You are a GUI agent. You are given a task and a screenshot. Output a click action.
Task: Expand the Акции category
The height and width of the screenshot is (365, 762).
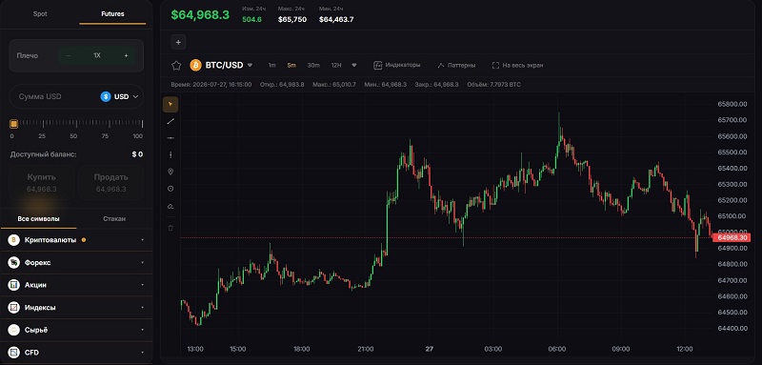142,285
